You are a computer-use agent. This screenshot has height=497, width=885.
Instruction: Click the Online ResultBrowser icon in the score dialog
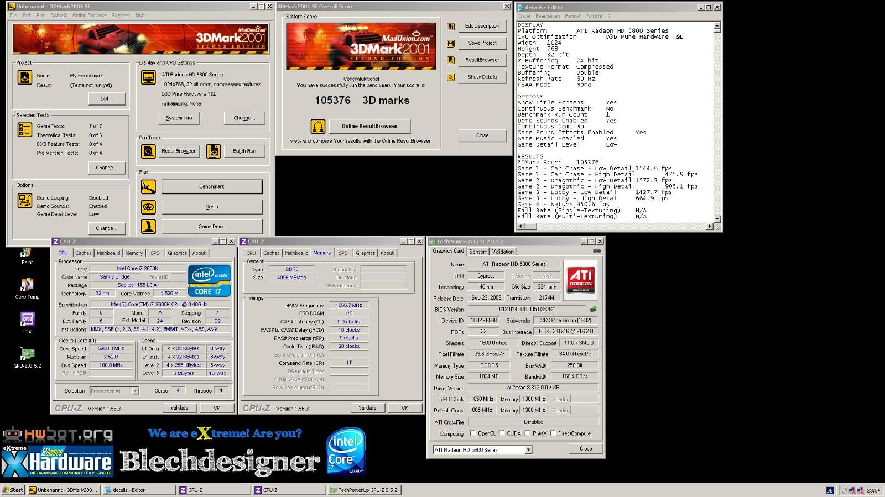(x=317, y=127)
